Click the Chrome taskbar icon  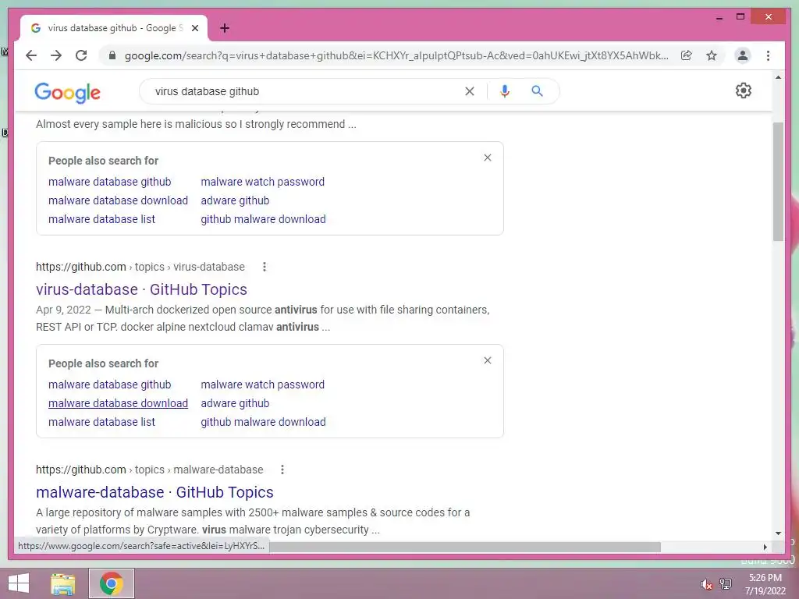coord(112,583)
